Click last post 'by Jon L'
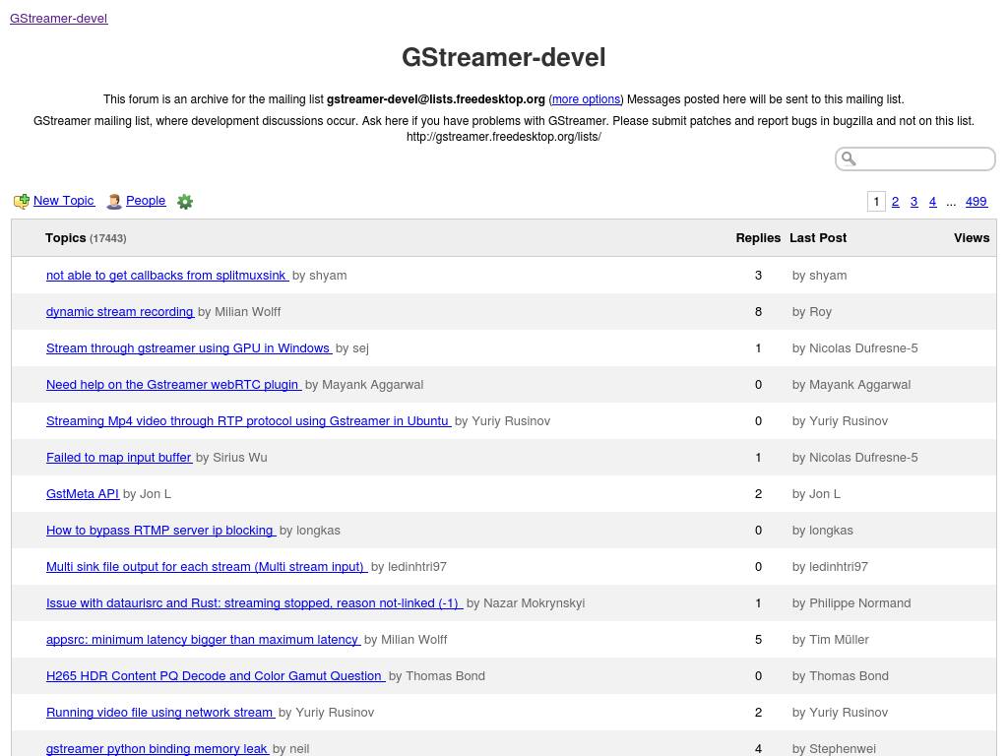Image resolution: width=1008 pixels, height=756 pixels. click(816, 494)
